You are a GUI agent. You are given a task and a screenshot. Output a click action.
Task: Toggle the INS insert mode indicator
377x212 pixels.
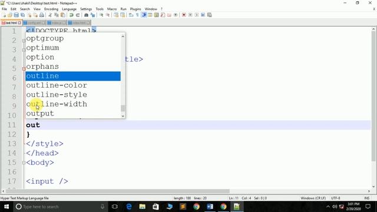[367, 198]
